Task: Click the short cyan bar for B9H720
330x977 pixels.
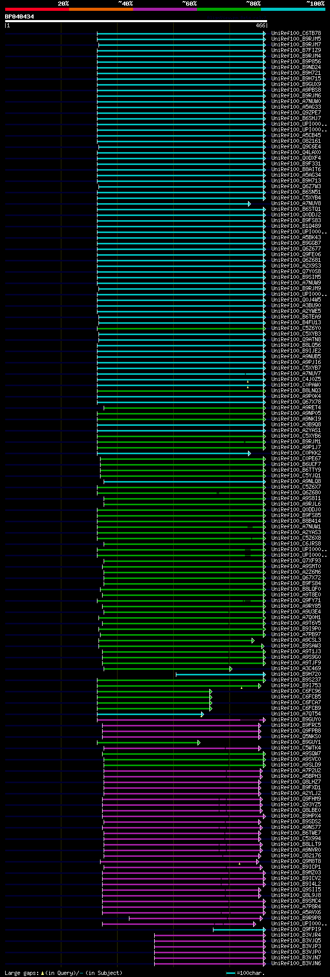Action: tap(221, 674)
